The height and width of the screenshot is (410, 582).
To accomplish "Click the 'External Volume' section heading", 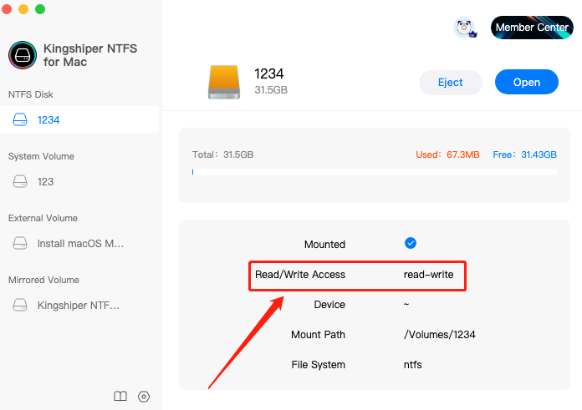I will click(43, 218).
